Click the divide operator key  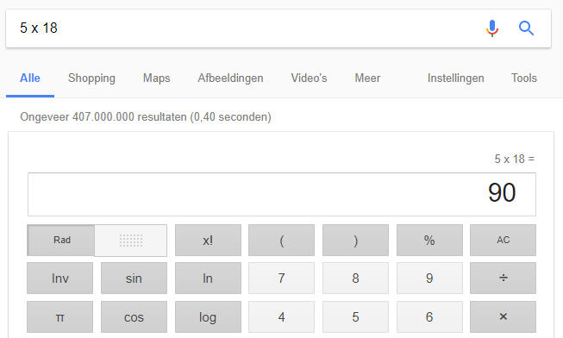pos(503,278)
